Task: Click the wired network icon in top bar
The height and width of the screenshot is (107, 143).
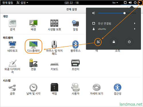Action: click(125, 3)
